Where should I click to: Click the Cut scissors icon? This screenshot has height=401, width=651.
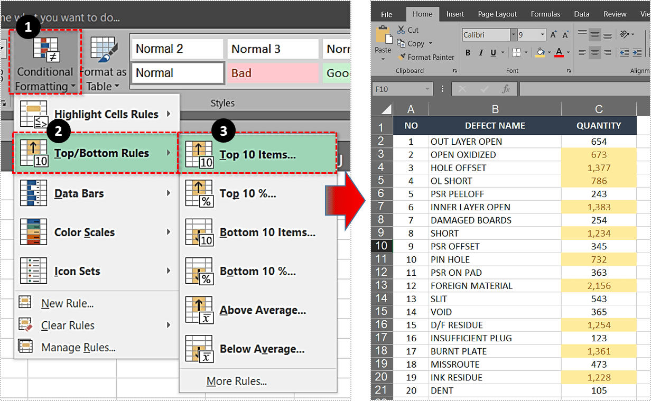point(401,30)
